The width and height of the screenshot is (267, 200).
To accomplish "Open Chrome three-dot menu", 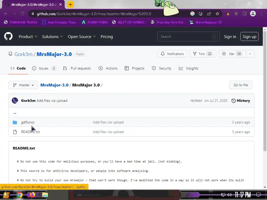I will point(261,14).
